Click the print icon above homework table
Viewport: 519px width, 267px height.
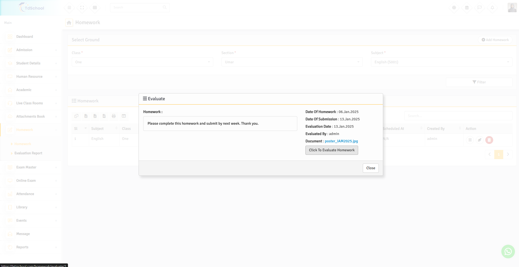coord(114,116)
